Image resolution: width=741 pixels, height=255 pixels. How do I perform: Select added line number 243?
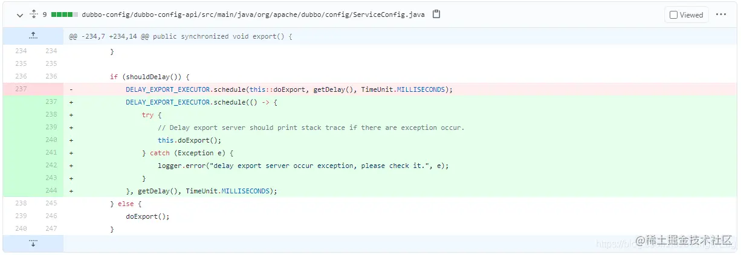(51, 178)
